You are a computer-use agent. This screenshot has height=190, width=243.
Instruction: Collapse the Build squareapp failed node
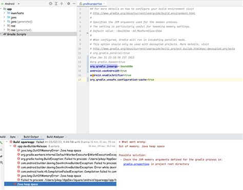tap(7, 142)
